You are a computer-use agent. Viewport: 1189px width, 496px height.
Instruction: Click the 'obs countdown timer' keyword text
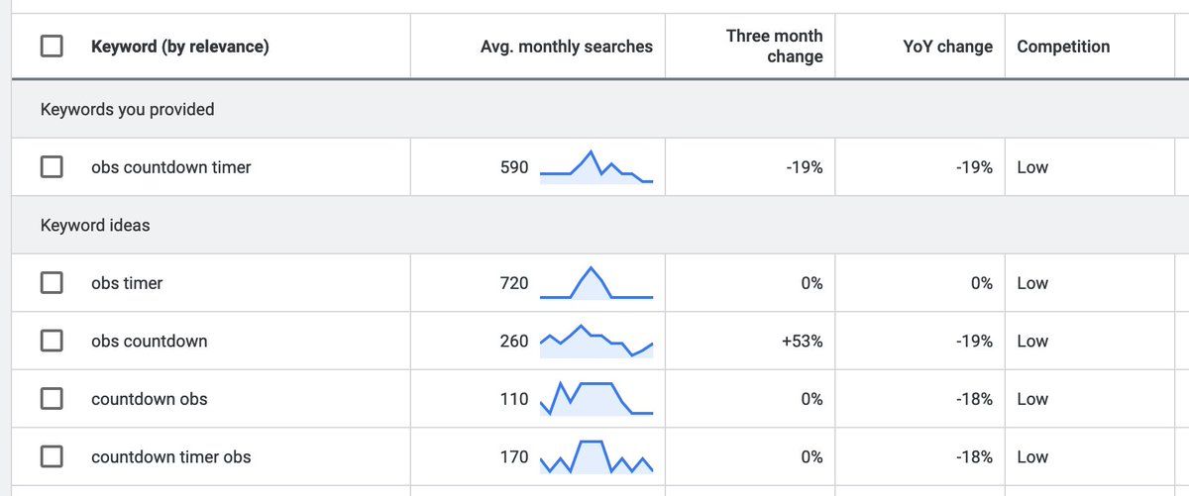170,167
